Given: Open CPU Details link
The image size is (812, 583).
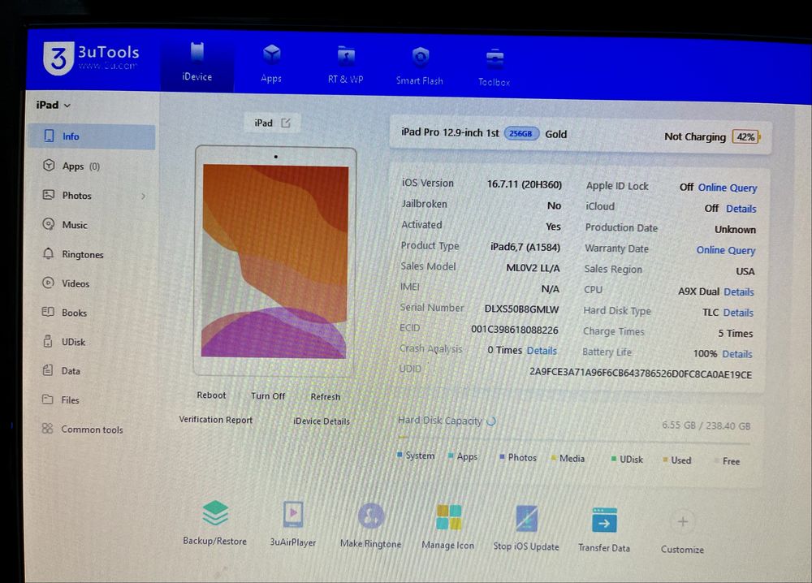Looking at the screenshot, I should pos(738,292).
